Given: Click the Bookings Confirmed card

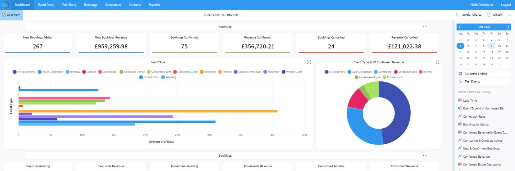Looking at the screenshot, I should click(184, 43).
